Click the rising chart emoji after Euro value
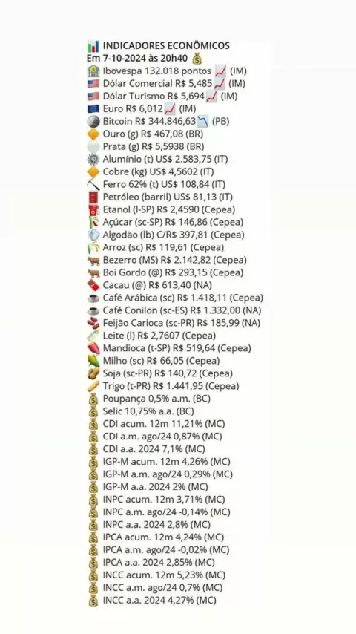This screenshot has width=356, height=634. pyautogui.click(x=170, y=109)
